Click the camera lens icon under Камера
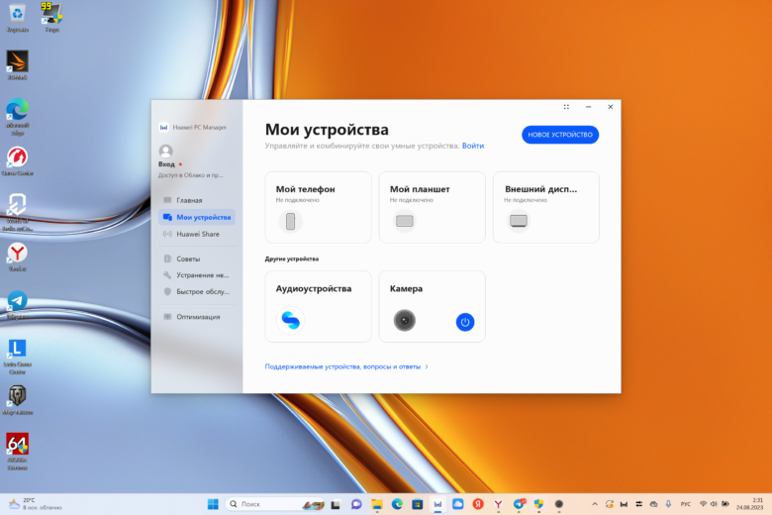772x515 pixels. coord(405,320)
